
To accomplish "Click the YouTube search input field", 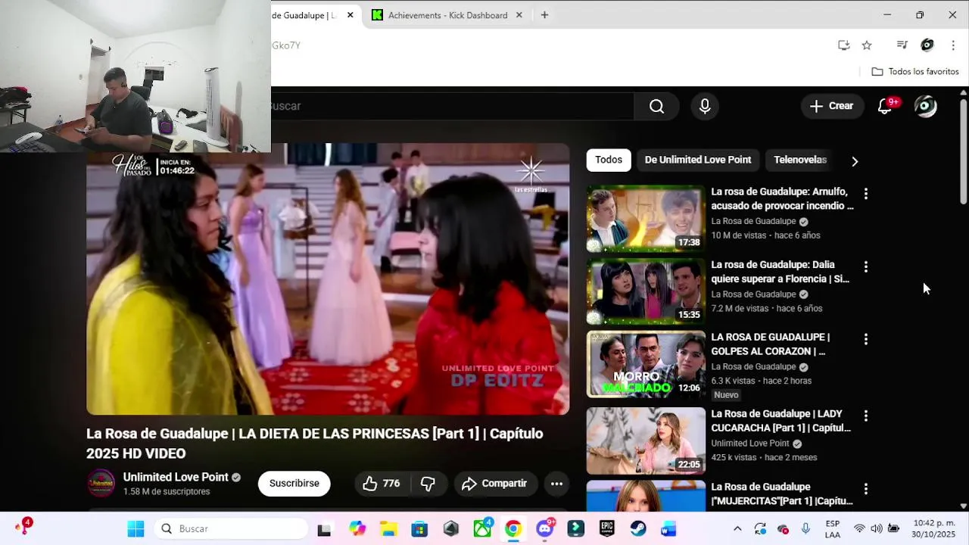I will (x=452, y=107).
